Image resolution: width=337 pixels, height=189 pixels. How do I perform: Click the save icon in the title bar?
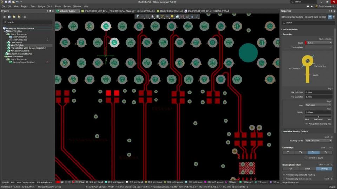coord(6,2)
